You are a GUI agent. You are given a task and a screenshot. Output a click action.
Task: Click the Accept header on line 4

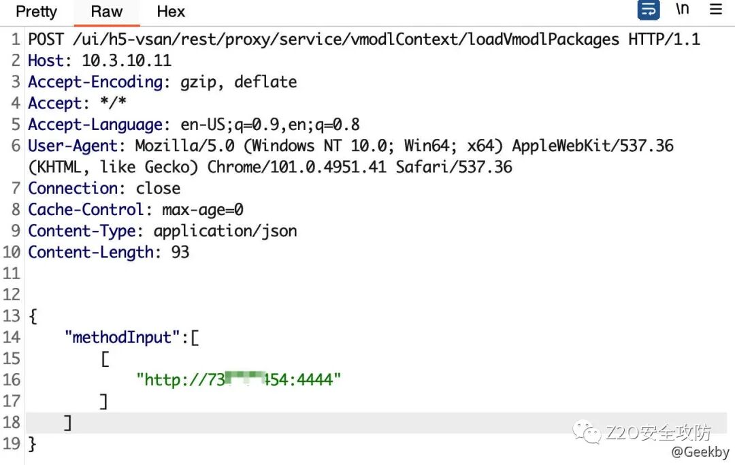tap(54, 103)
